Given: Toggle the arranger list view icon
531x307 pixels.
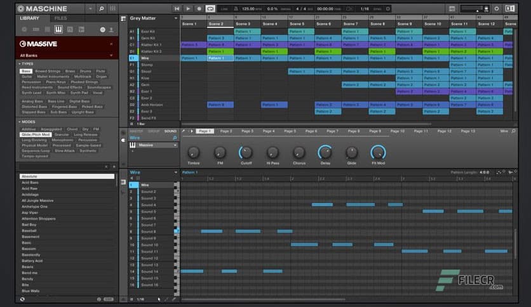Looking at the screenshot, I should (x=123, y=19).
